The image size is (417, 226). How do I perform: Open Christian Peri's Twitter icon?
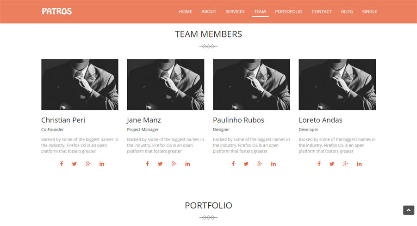(75, 164)
